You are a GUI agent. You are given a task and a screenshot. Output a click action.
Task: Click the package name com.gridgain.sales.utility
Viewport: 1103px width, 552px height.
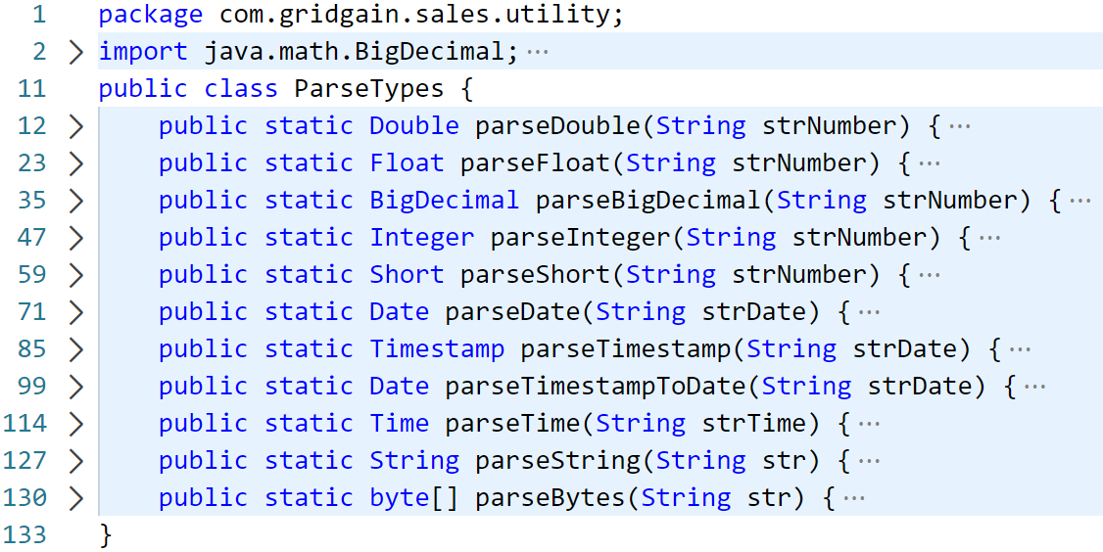click(413, 16)
